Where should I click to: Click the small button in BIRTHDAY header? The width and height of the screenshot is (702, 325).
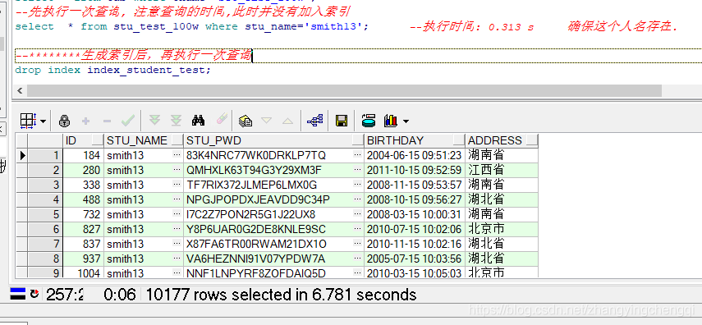click(x=458, y=140)
